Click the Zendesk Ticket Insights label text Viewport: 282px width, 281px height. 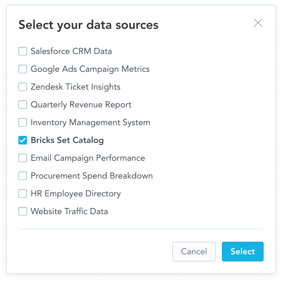75,87
